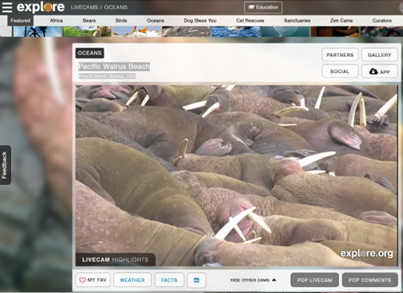Click the Round Island, Alaska location text

coord(107,76)
